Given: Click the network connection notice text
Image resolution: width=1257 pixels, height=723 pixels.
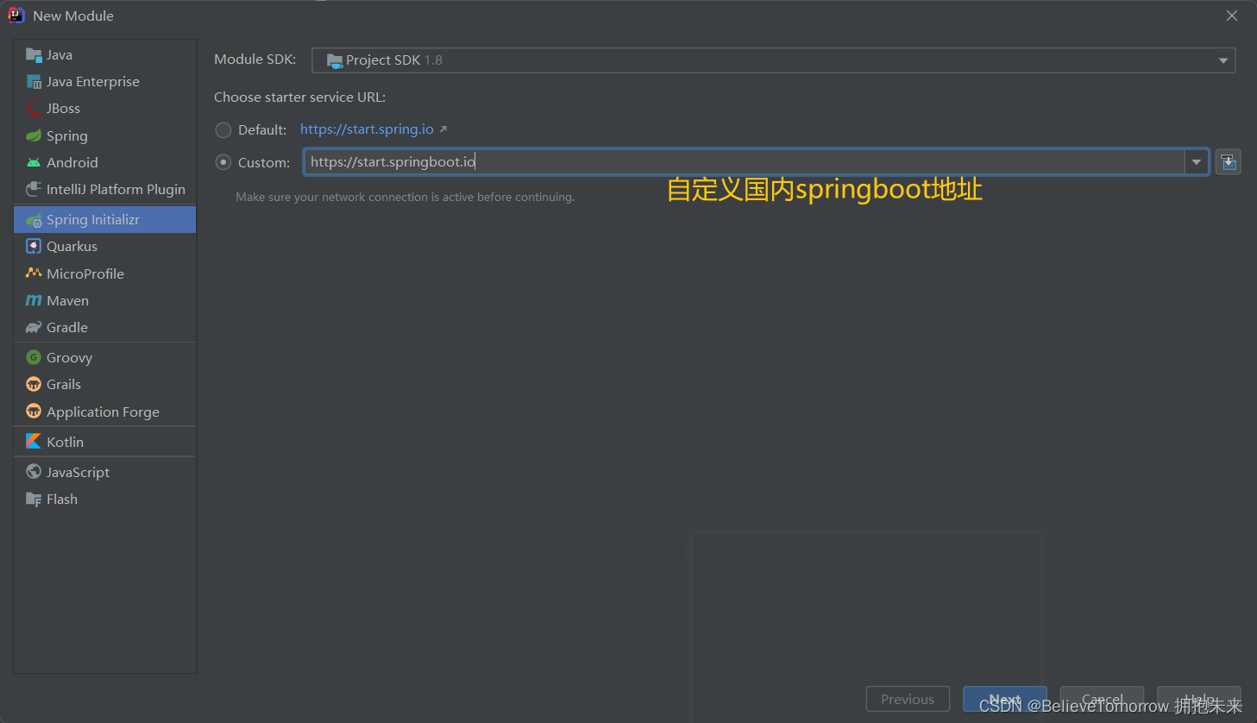Looking at the screenshot, I should (405, 198).
